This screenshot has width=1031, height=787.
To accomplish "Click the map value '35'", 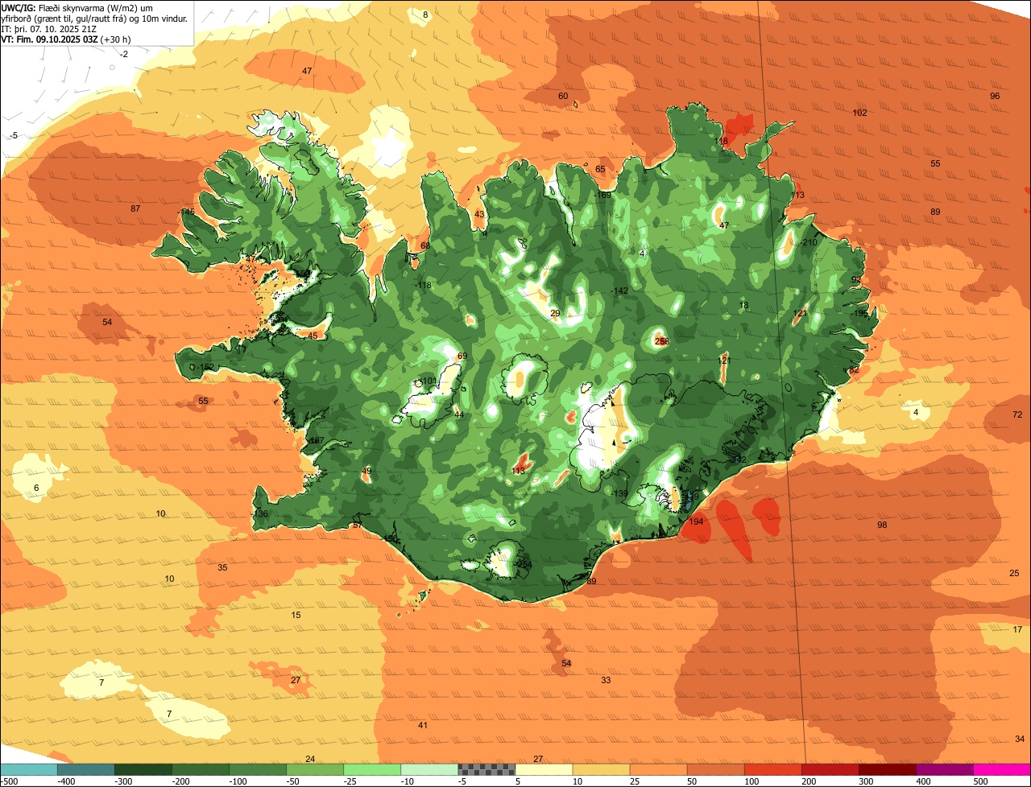I will 222,567.
